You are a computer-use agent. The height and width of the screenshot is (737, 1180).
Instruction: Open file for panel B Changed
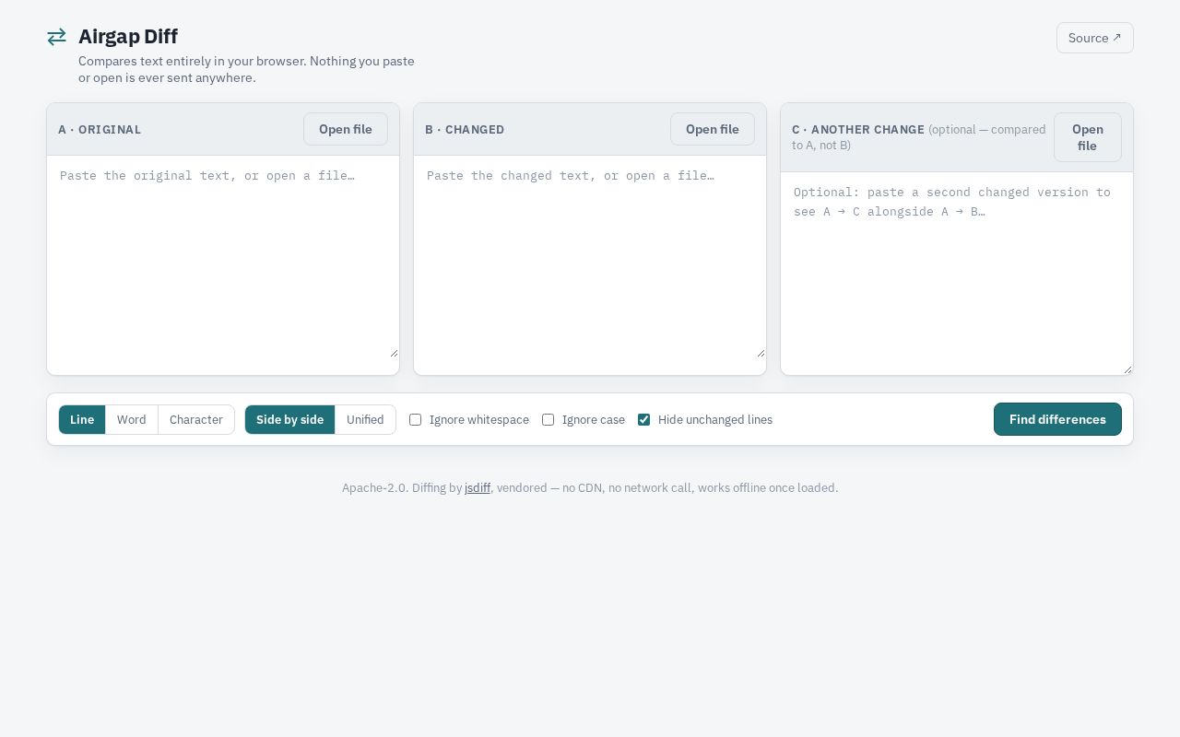click(713, 129)
